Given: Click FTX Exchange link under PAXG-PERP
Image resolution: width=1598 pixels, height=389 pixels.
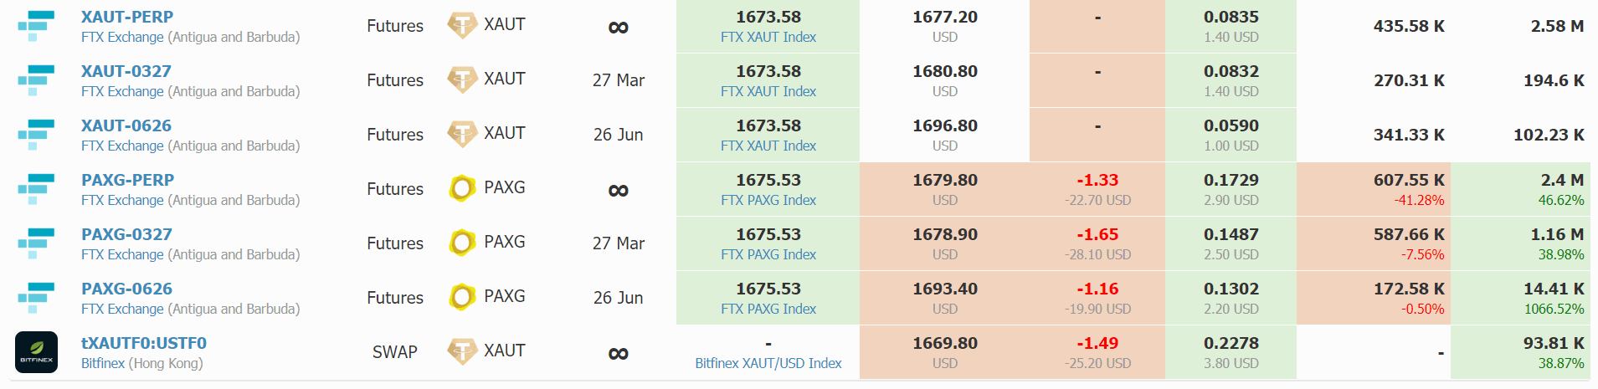Looking at the screenshot, I should 122,200.
